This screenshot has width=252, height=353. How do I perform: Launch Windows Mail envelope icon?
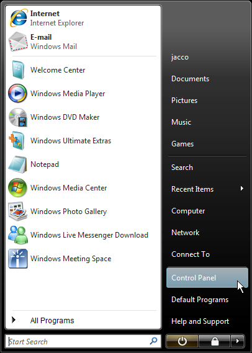coord(18,42)
